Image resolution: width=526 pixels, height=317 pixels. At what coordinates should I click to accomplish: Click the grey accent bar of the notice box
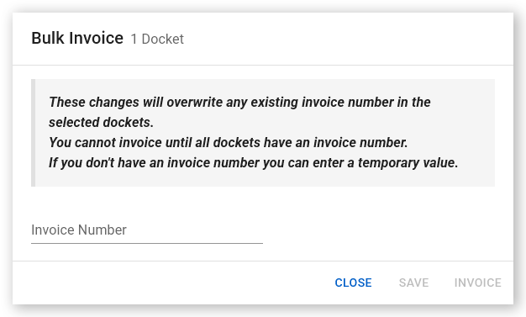(x=34, y=133)
